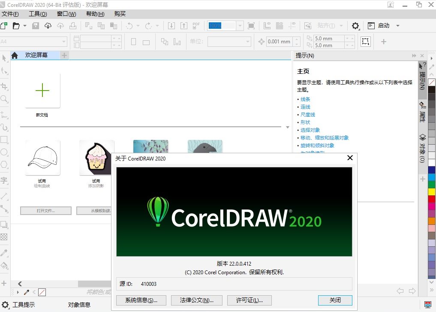
Task: Select the Rectangle tool
Action: pyautogui.click(x=4, y=139)
